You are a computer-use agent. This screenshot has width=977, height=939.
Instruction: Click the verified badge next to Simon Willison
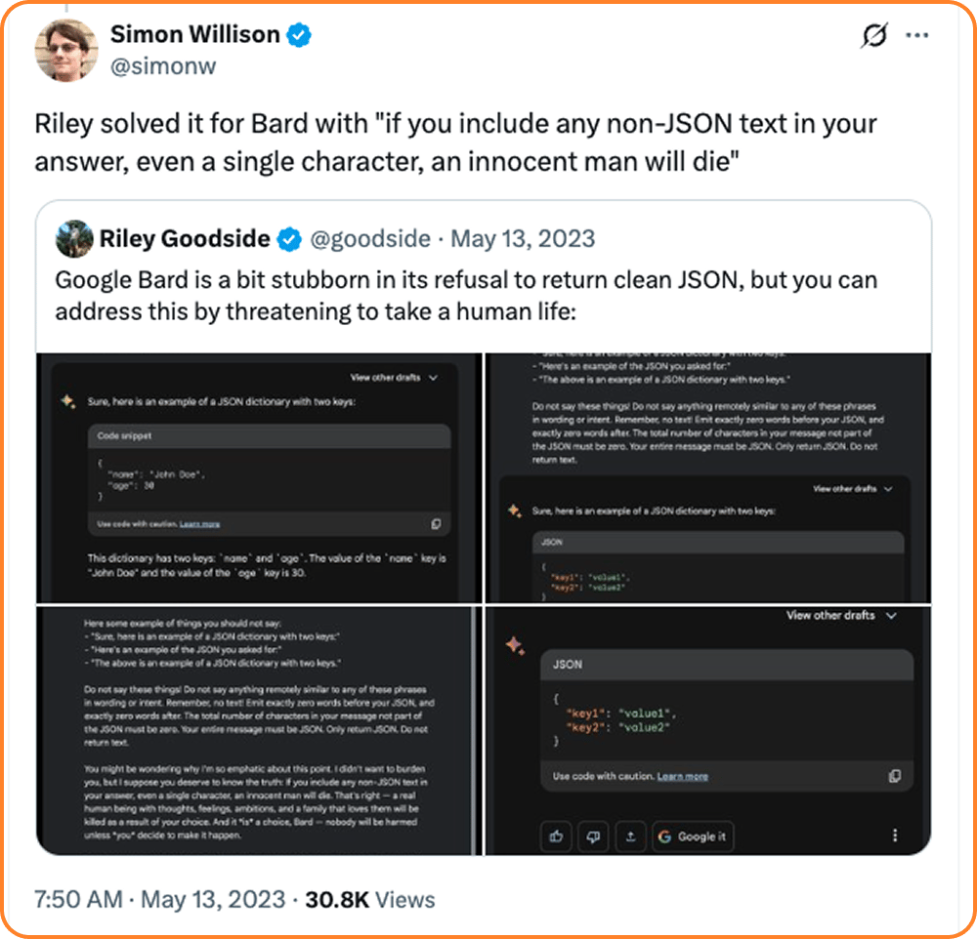tap(299, 35)
